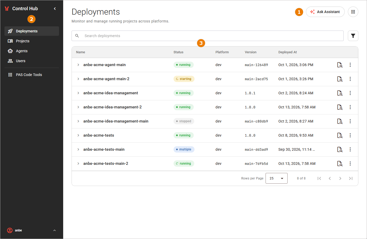This screenshot has width=367, height=239.
Task: Go to the previous page of deployments
Action: (x=330, y=178)
